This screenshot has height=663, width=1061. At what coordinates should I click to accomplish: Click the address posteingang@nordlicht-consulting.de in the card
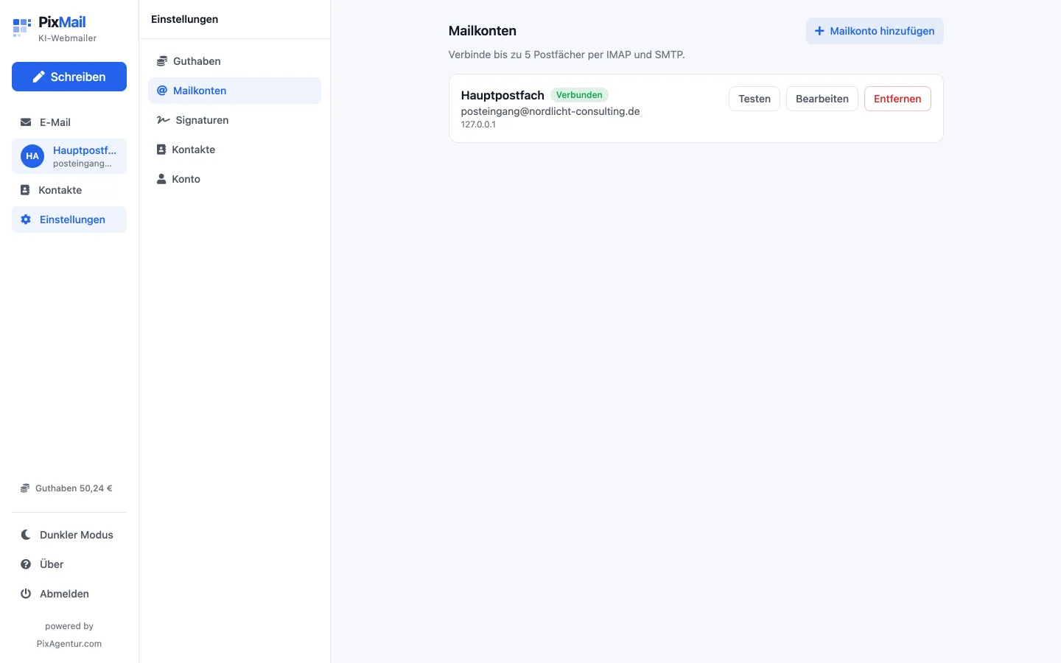pyautogui.click(x=550, y=111)
